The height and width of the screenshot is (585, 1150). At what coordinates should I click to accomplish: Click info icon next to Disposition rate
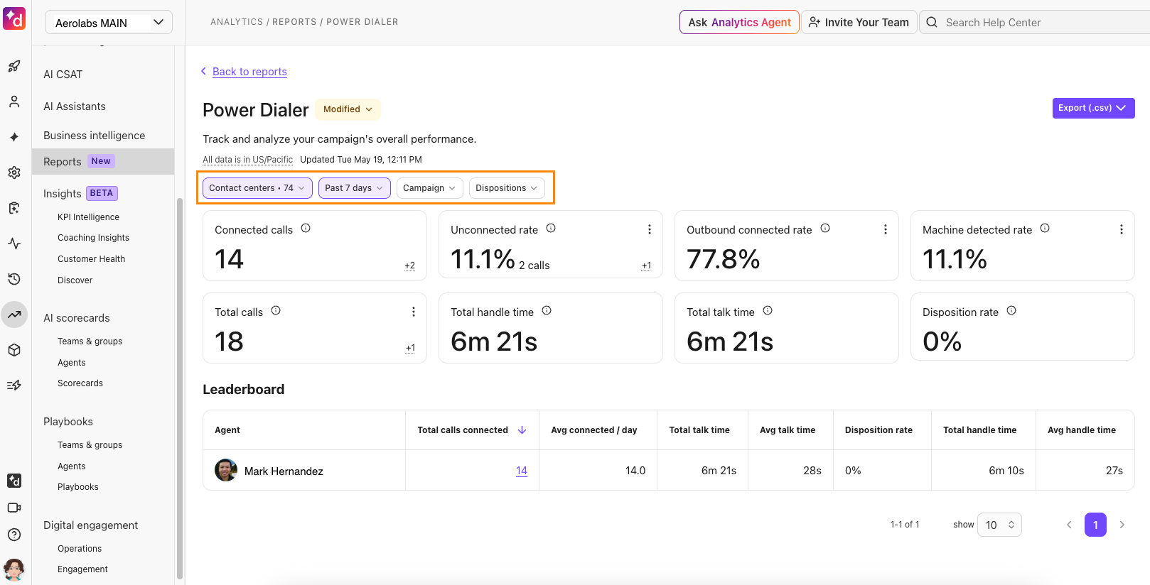(x=1011, y=311)
